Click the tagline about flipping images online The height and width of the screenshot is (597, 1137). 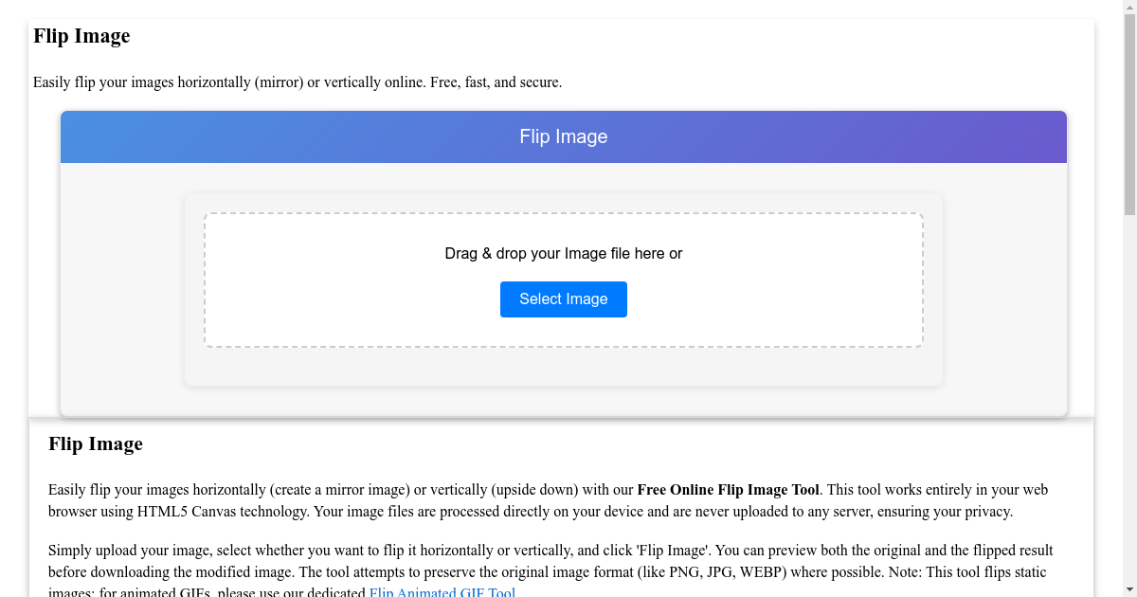(x=297, y=82)
